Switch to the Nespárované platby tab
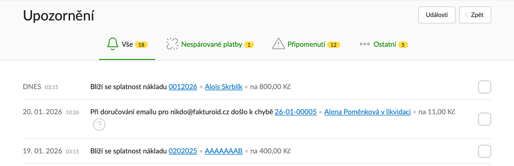 pyautogui.click(x=211, y=44)
